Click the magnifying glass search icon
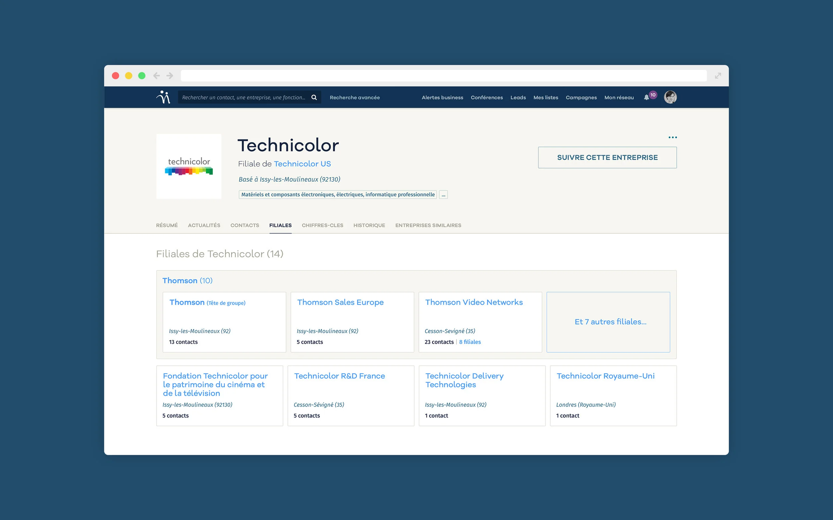Viewport: 833px width, 520px height. [314, 97]
